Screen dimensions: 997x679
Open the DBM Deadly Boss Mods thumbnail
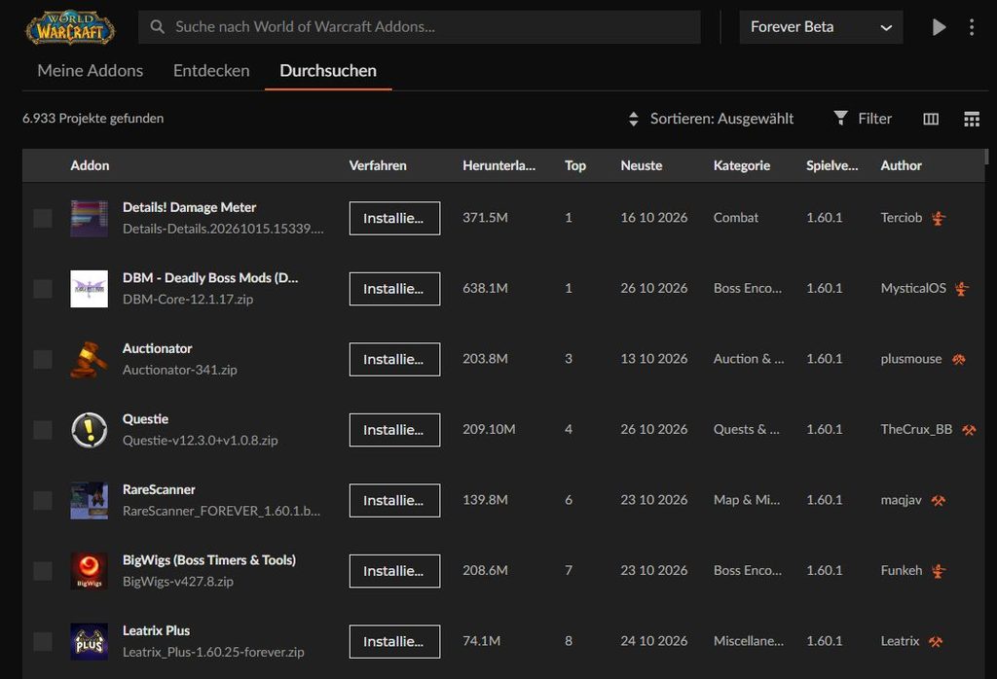click(89, 288)
